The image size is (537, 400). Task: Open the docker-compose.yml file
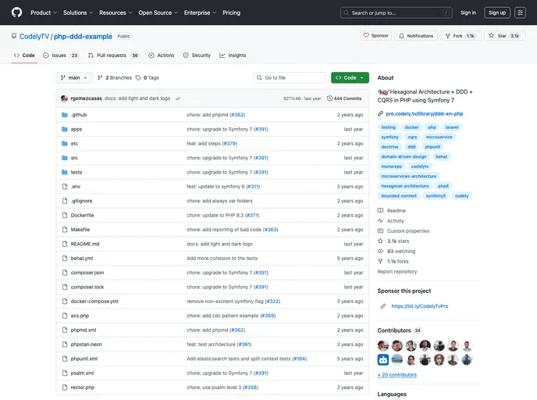(94, 302)
